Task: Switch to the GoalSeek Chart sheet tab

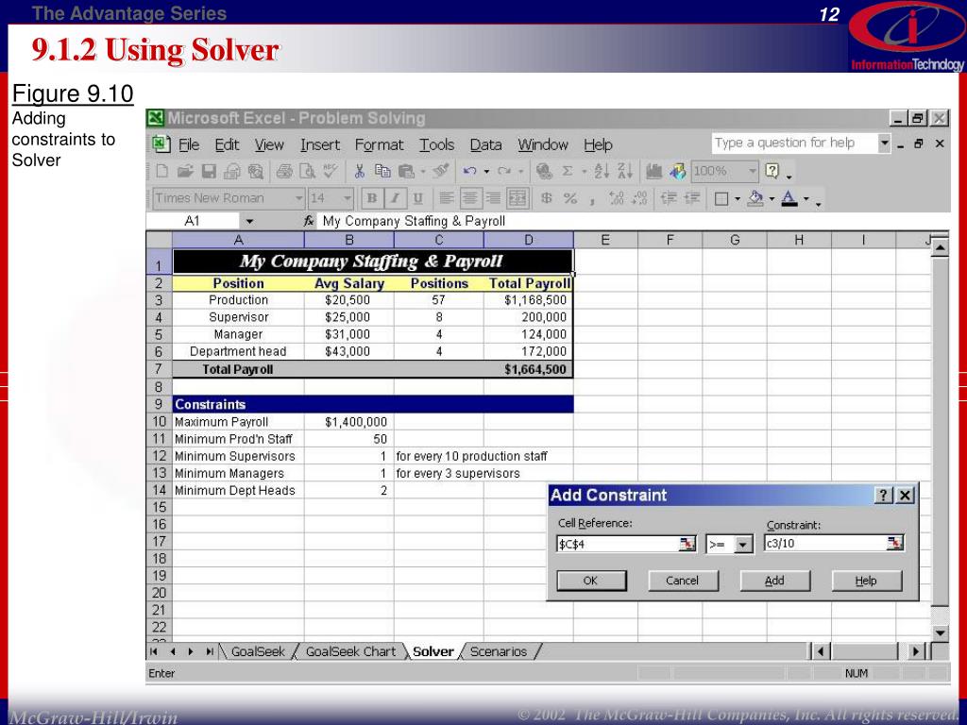Action: (350, 651)
